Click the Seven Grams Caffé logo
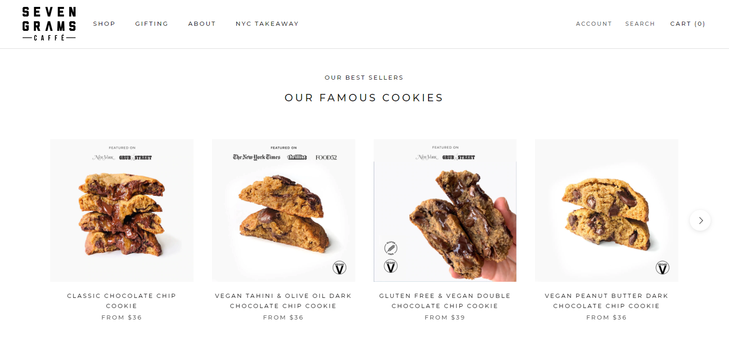This screenshot has width=729, height=349. (49, 24)
